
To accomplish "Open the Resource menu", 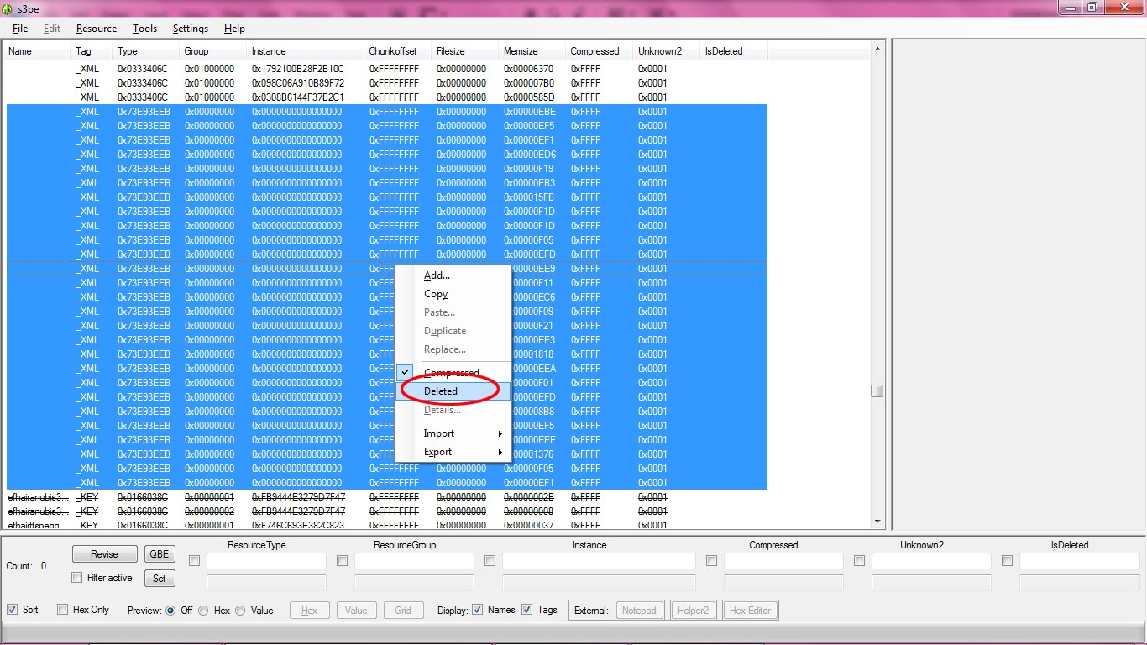I will pos(96,28).
